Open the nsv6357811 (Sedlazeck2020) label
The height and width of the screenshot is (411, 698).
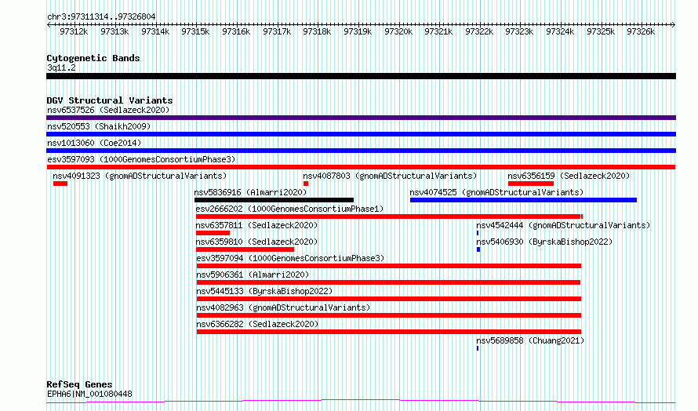[x=257, y=225]
